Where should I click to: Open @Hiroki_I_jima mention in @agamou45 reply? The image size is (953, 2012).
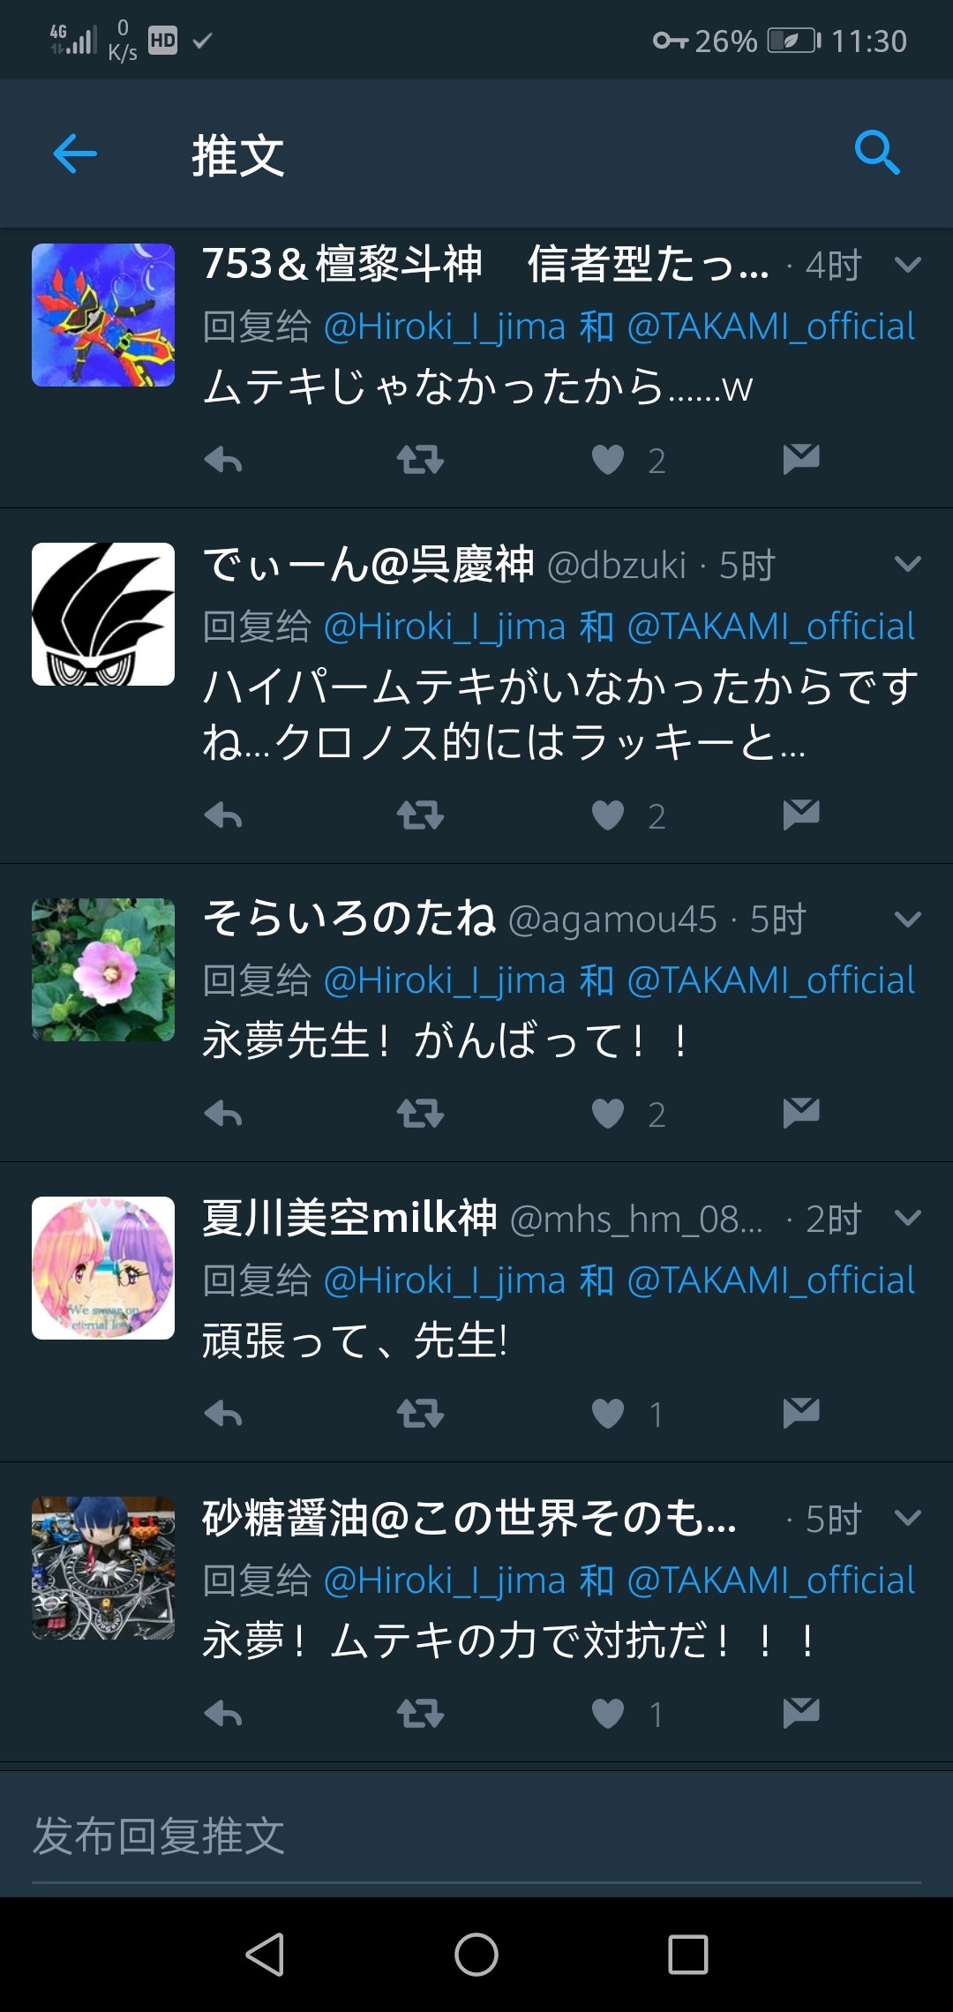(x=445, y=980)
